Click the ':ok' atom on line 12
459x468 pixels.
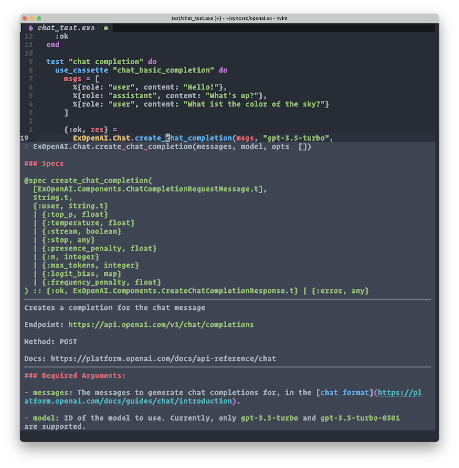[62, 36]
